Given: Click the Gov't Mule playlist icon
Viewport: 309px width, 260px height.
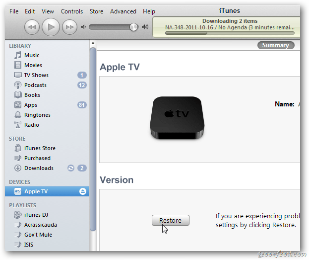Looking at the screenshot, I should point(18,235).
